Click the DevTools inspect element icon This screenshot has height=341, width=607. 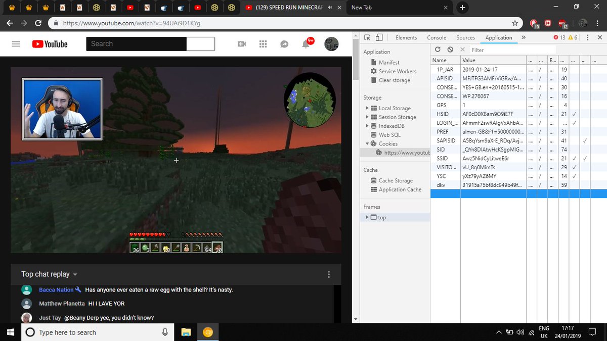coord(367,37)
